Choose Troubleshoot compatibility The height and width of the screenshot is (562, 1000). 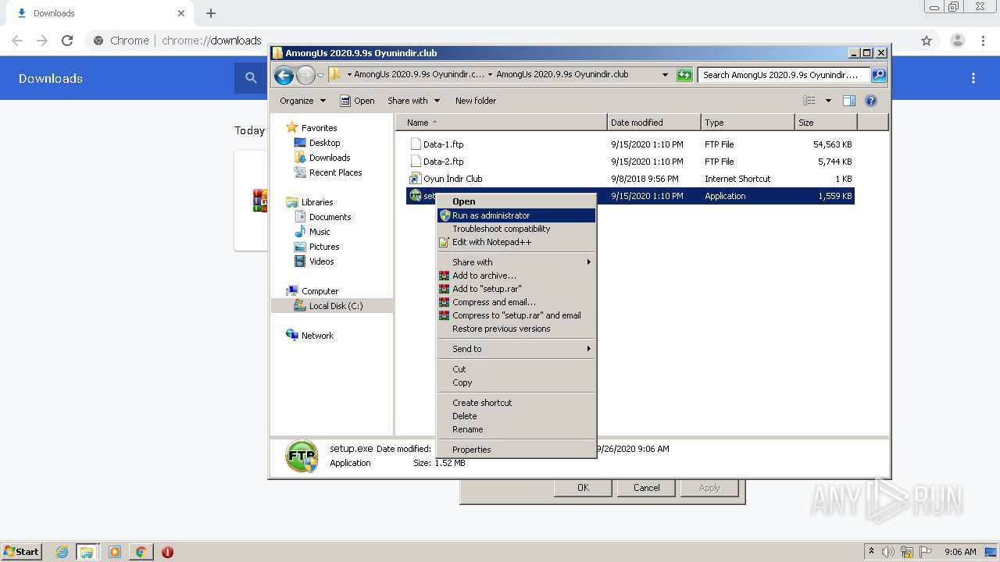tap(516, 229)
